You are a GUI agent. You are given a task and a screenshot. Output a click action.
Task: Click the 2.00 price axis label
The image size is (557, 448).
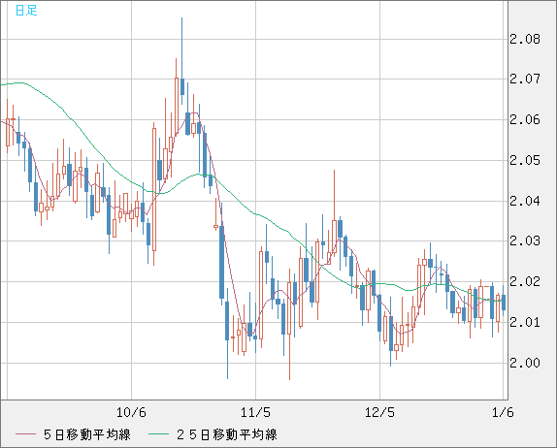(x=525, y=363)
